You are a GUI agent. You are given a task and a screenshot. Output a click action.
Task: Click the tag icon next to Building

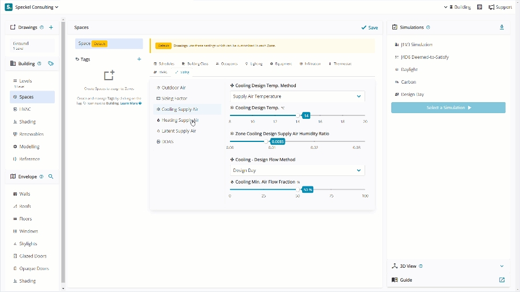pyautogui.click(x=51, y=63)
